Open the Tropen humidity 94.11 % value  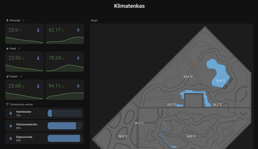click(56, 86)
